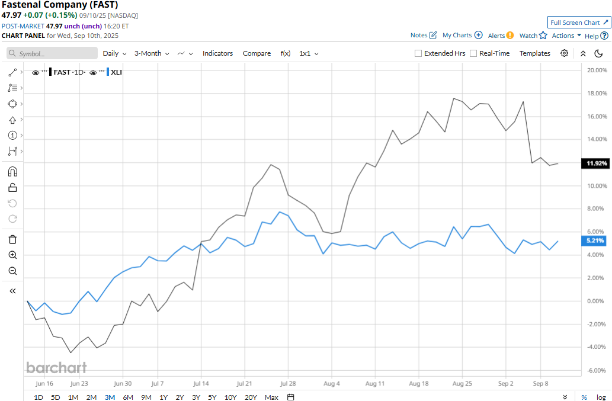Enable the Extended Hrs checkbox
Viewport: 612px width, 401px height.
pos(418,53)
